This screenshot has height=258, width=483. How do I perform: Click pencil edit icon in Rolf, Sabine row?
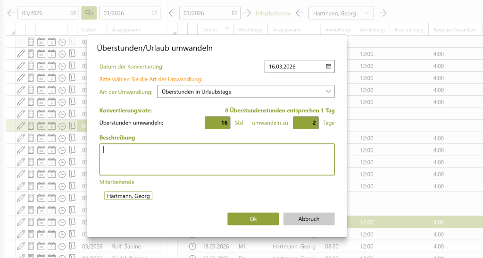[x=21, y=246]
